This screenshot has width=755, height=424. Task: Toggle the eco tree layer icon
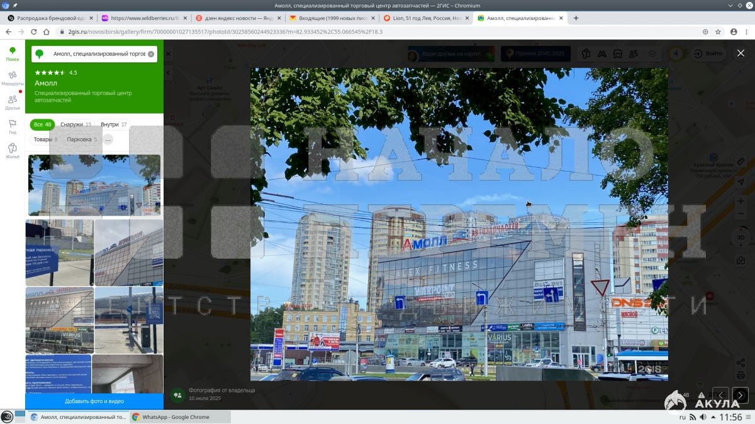click(x=586, y=54)
